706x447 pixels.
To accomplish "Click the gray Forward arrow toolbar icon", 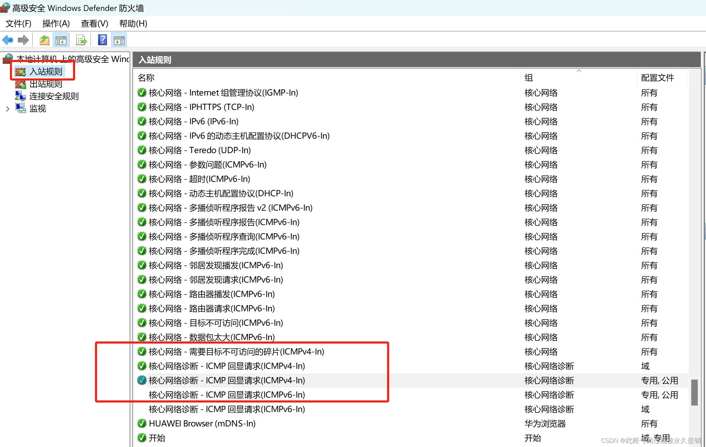I will point(23,40).
